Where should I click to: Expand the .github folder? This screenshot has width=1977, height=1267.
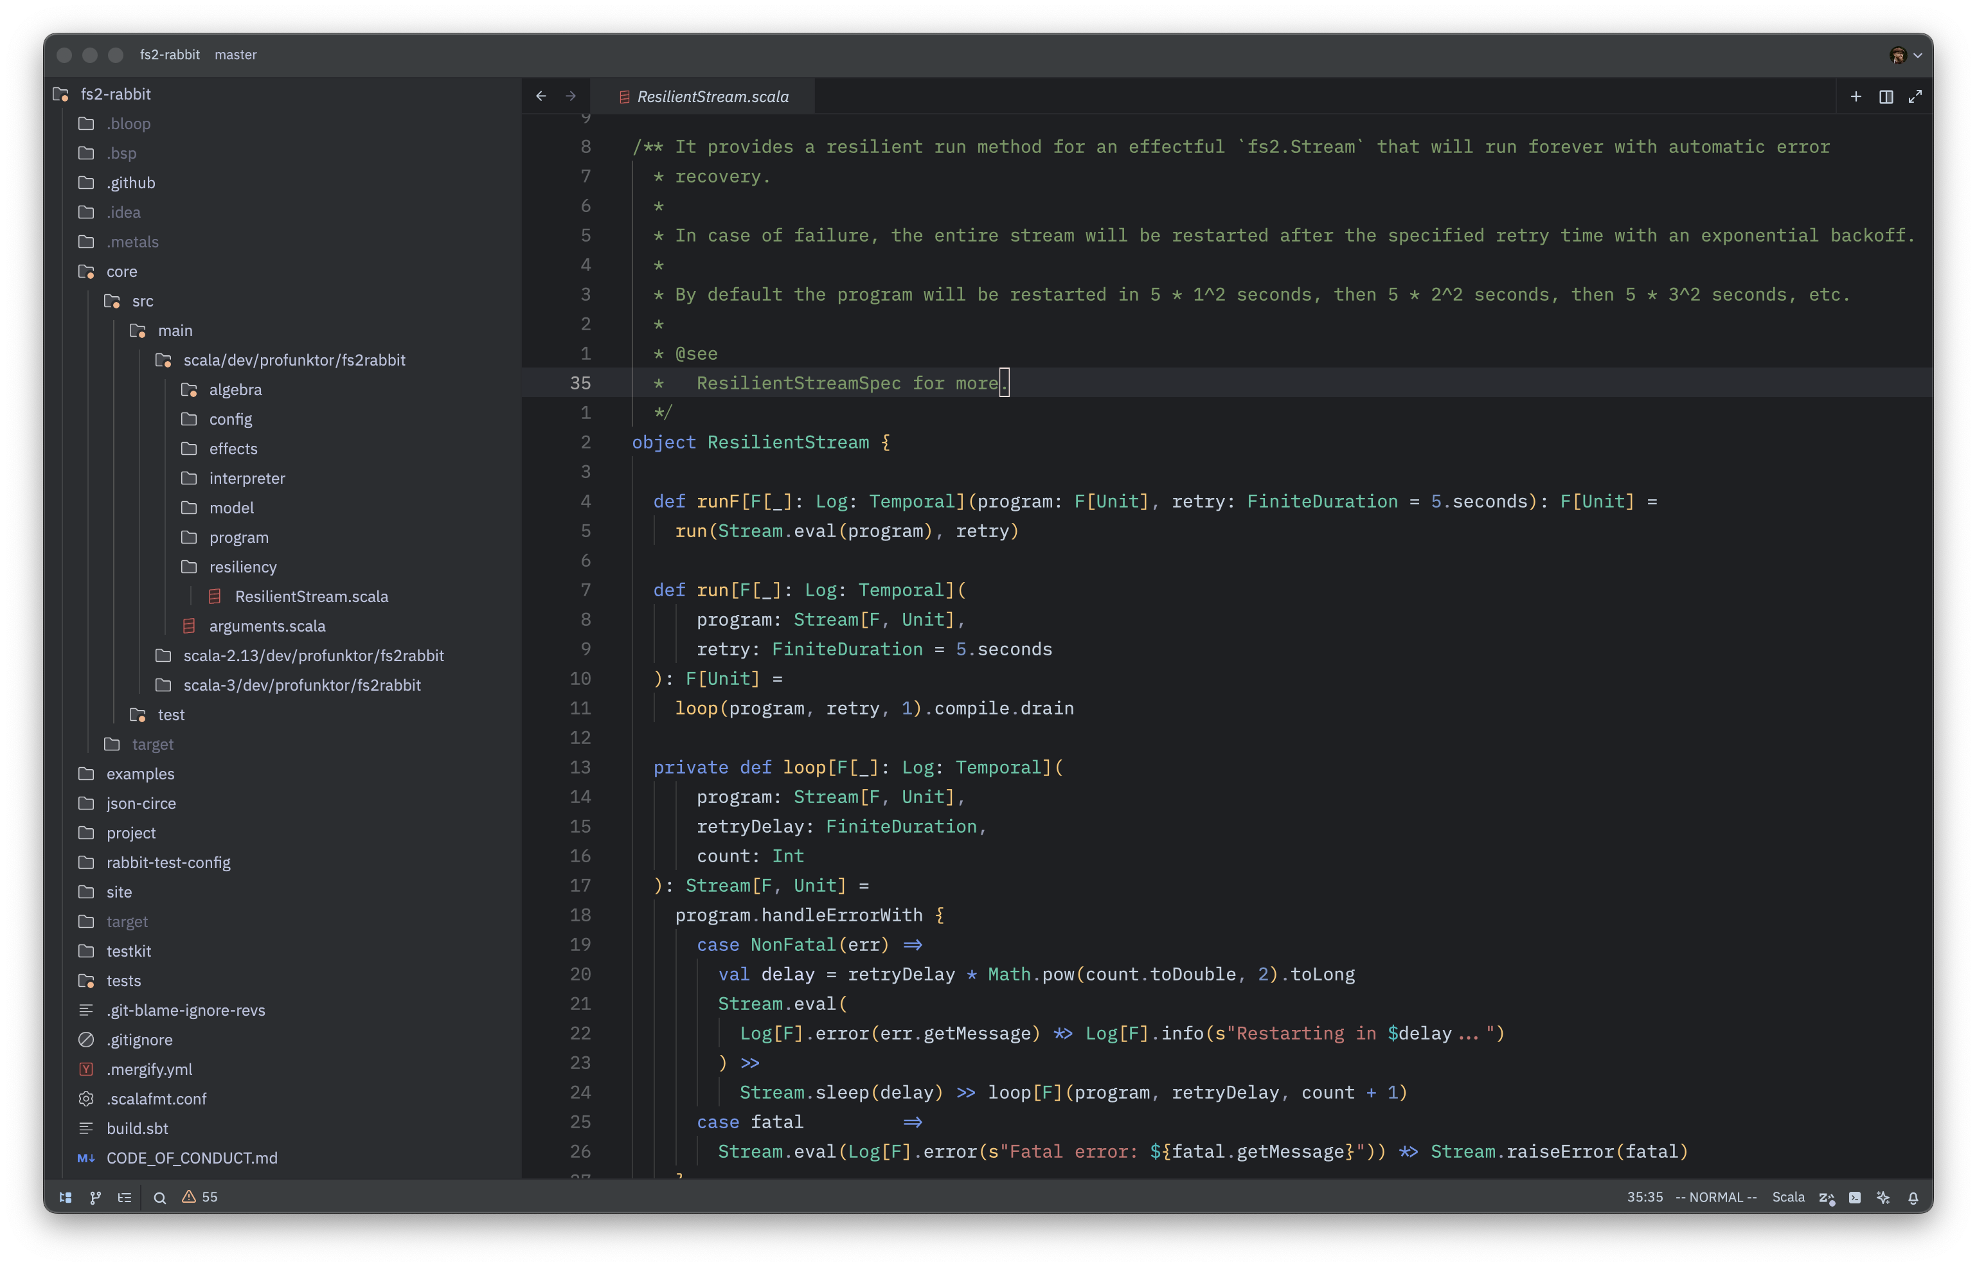[130, 182]
